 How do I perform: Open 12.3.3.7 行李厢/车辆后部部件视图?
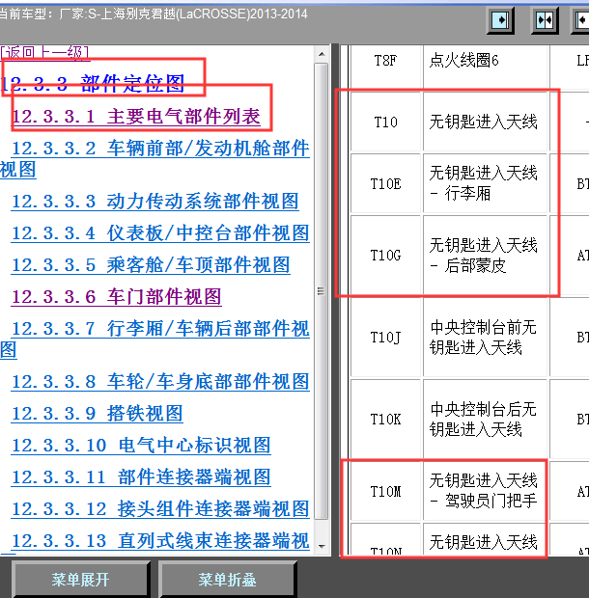[x=154, y=340]
